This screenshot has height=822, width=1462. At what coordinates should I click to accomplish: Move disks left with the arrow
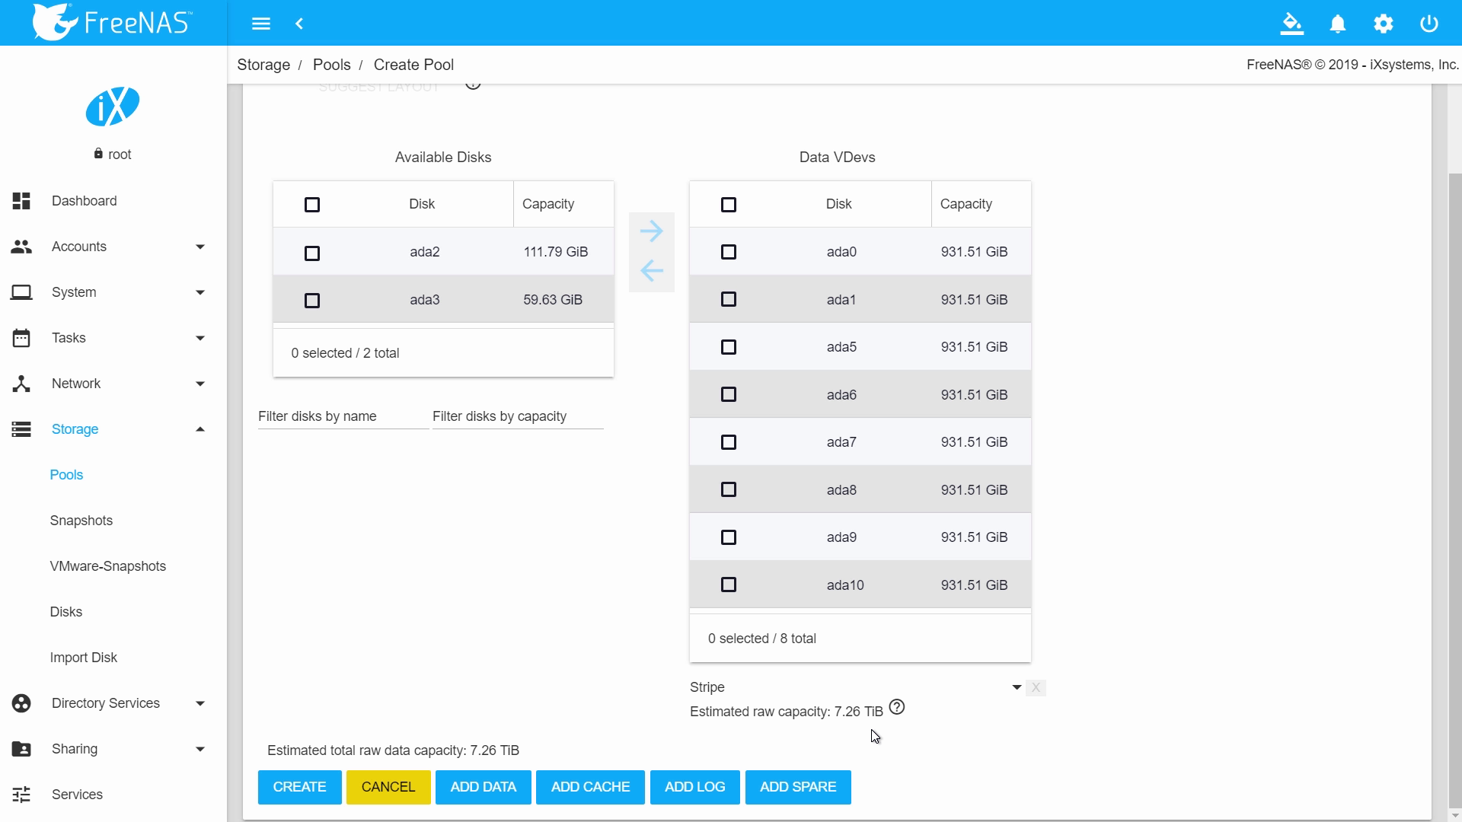click(x=651, y=270)
